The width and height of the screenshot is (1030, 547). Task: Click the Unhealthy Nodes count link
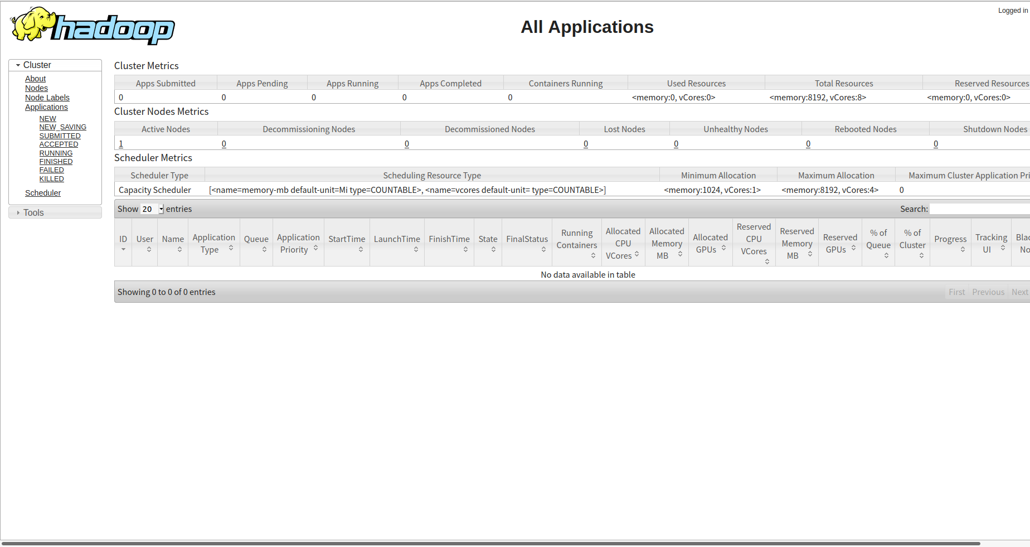(x=676, y=144)
